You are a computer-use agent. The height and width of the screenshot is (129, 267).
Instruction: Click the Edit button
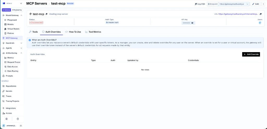(x=256, y=4)
